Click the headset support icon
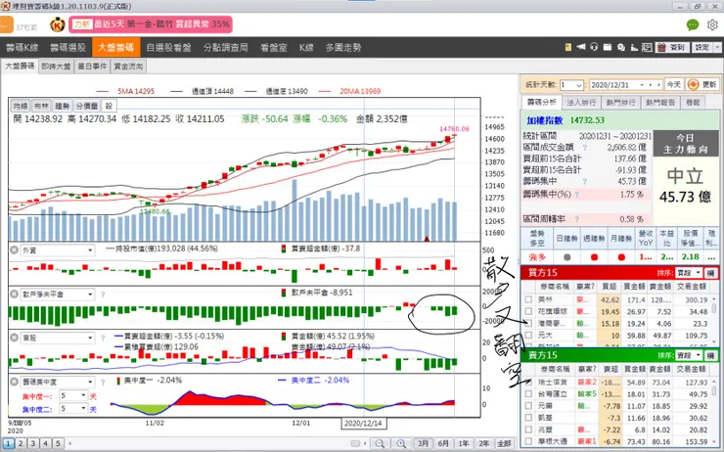This screenshot has height=452, width=724. 594,47
